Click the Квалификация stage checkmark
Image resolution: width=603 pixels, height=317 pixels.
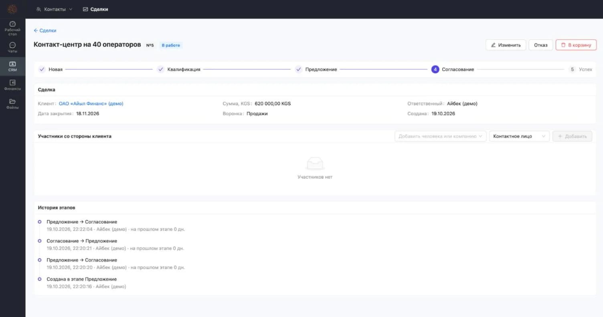point(161,69)
